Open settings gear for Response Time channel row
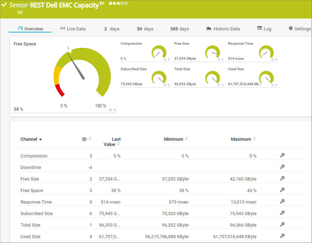 282,201
